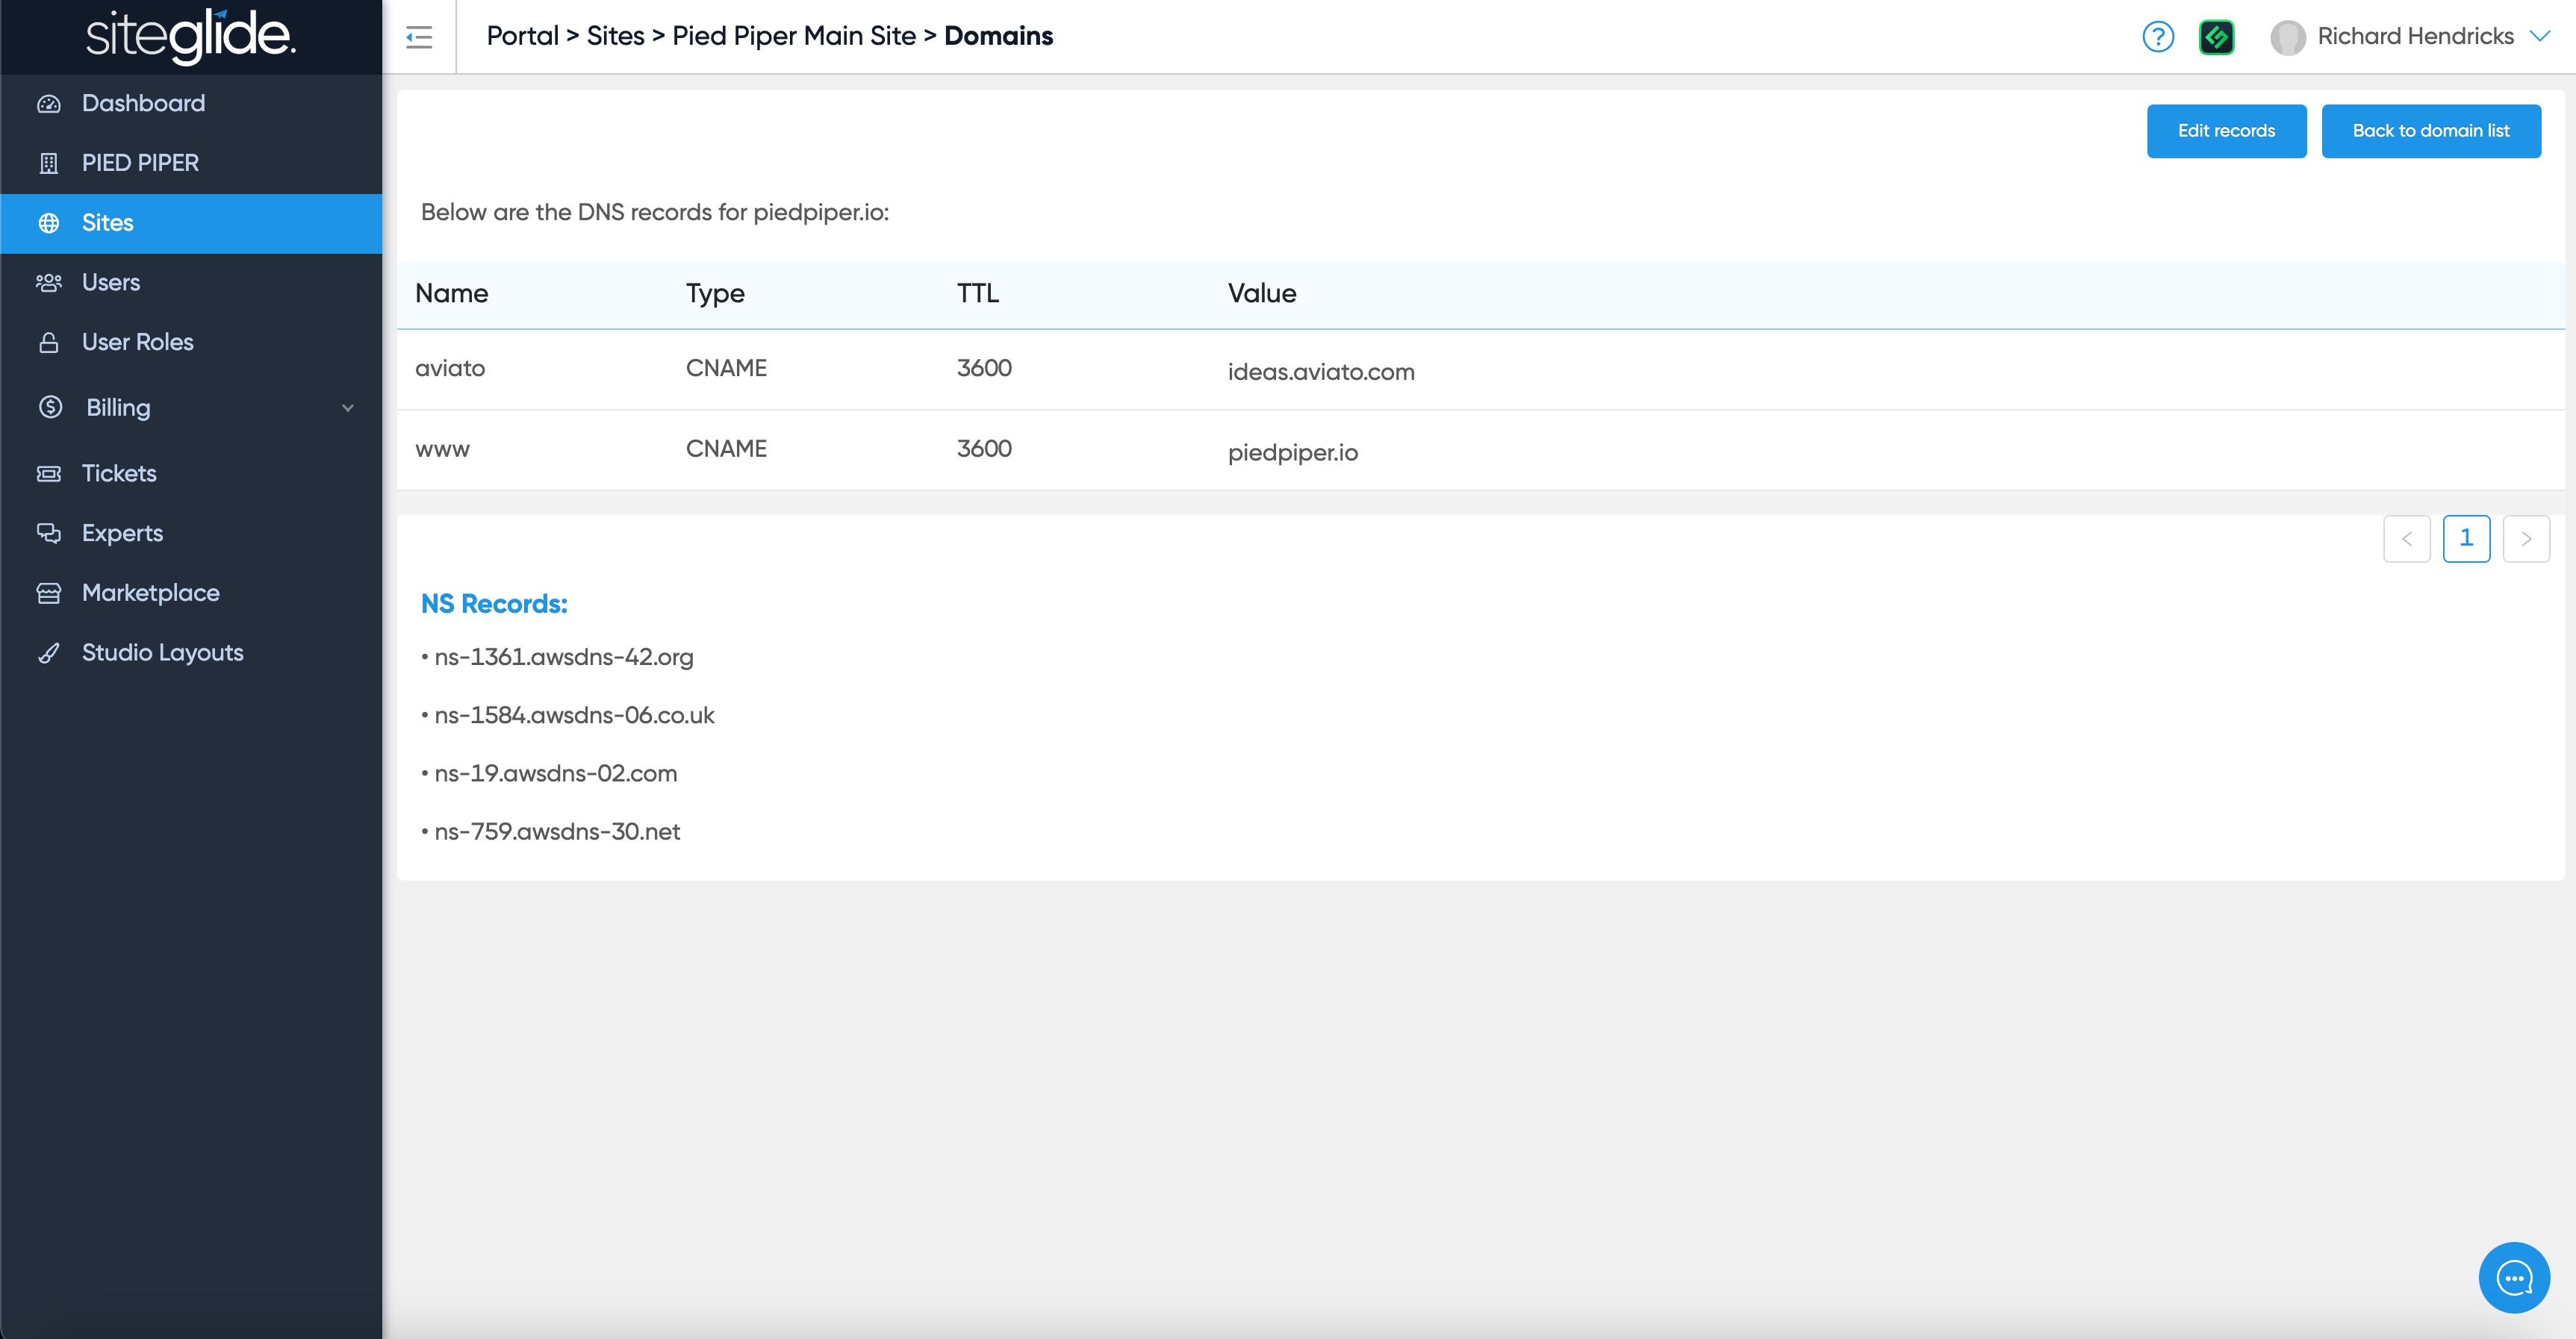This screenshot has height=1339, width=2576.
Task: Click the Value column header
Action: [1262, 294]
